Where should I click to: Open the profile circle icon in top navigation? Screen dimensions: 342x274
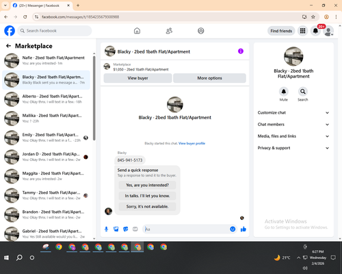point(201,31)
